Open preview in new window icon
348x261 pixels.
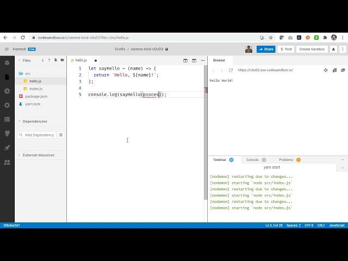pos(343,70)
